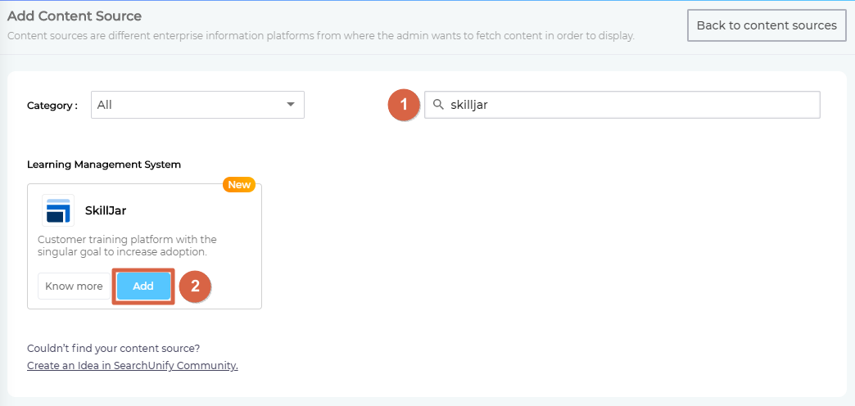Viewport: 855px width, 406px height.
Task: Click the Learning Management System heading
Action: (104, 165)
